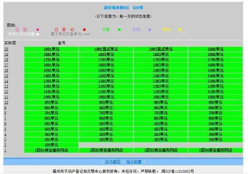Click floor number 12 link
The width and height of the screenshot is (248, 174).
[x=6, y=92]
